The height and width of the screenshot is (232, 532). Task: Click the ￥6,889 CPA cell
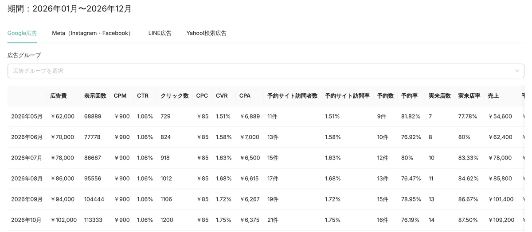pos(250,117)
